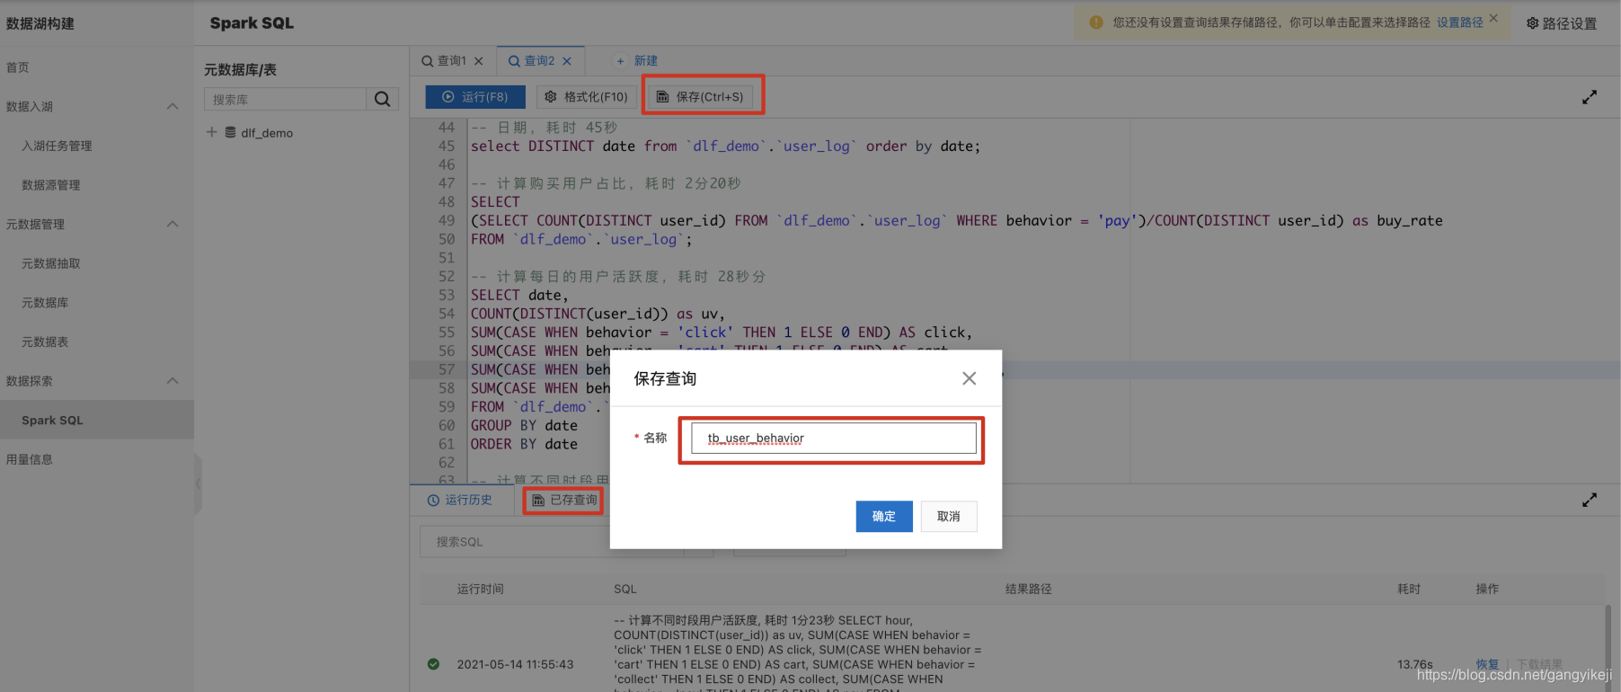Image resolution: width=1621 pixels, height=692 pixels.
Task: Open the 已存查询 tab
Action: coord(564,500)
